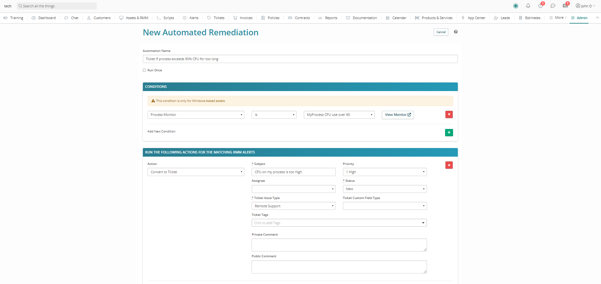Viewport: 601px width, 284px height.
Task: Open the Priority dropdown showing 1 High
Action: [384, 172]
